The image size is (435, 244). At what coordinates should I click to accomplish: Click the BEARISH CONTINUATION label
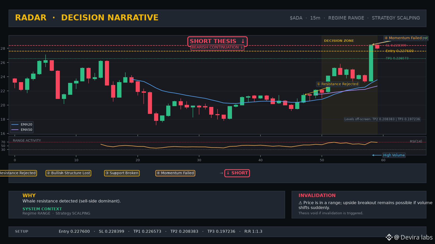(217, 47)
